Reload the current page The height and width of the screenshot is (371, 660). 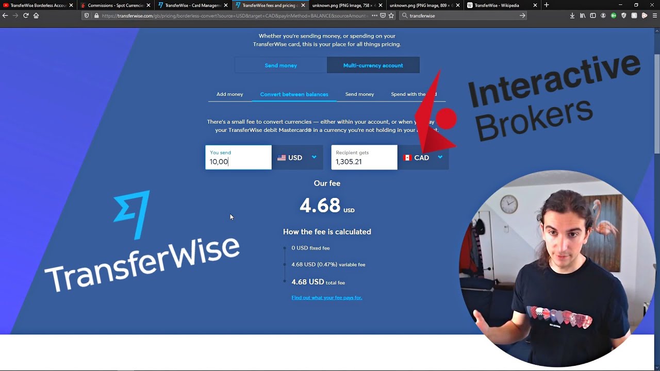26,15
